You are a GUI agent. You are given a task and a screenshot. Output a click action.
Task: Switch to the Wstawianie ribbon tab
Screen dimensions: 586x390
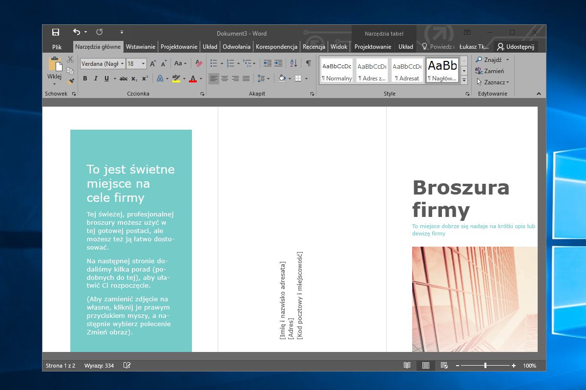click(x=141, y=47)
